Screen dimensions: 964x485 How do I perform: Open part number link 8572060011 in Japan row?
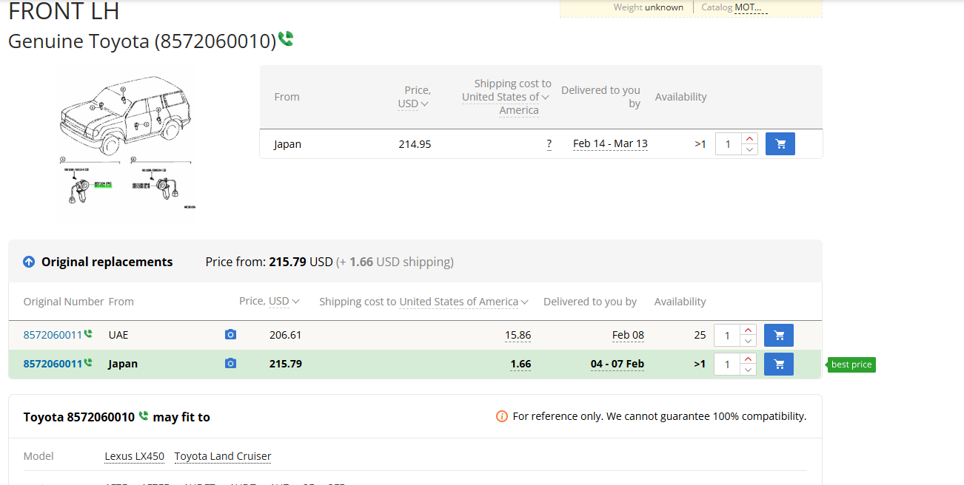point(53,364)
